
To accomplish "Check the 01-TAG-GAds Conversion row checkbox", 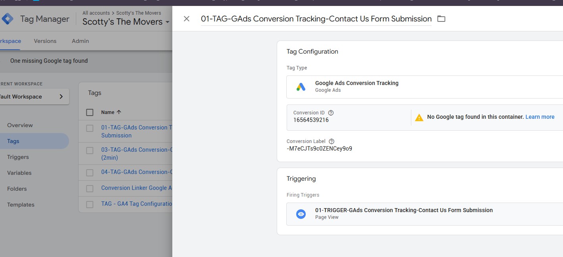I will click(x=90, y=128).
